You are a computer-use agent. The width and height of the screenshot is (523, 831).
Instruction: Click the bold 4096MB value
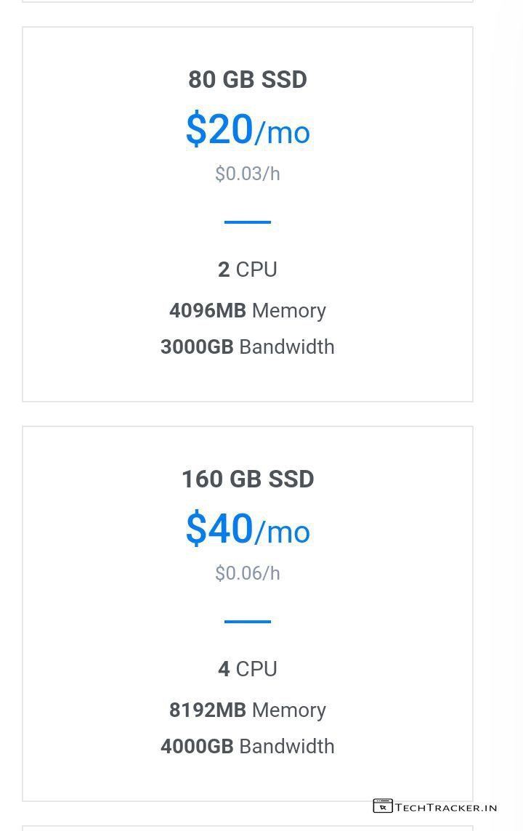tap(208, 310)
